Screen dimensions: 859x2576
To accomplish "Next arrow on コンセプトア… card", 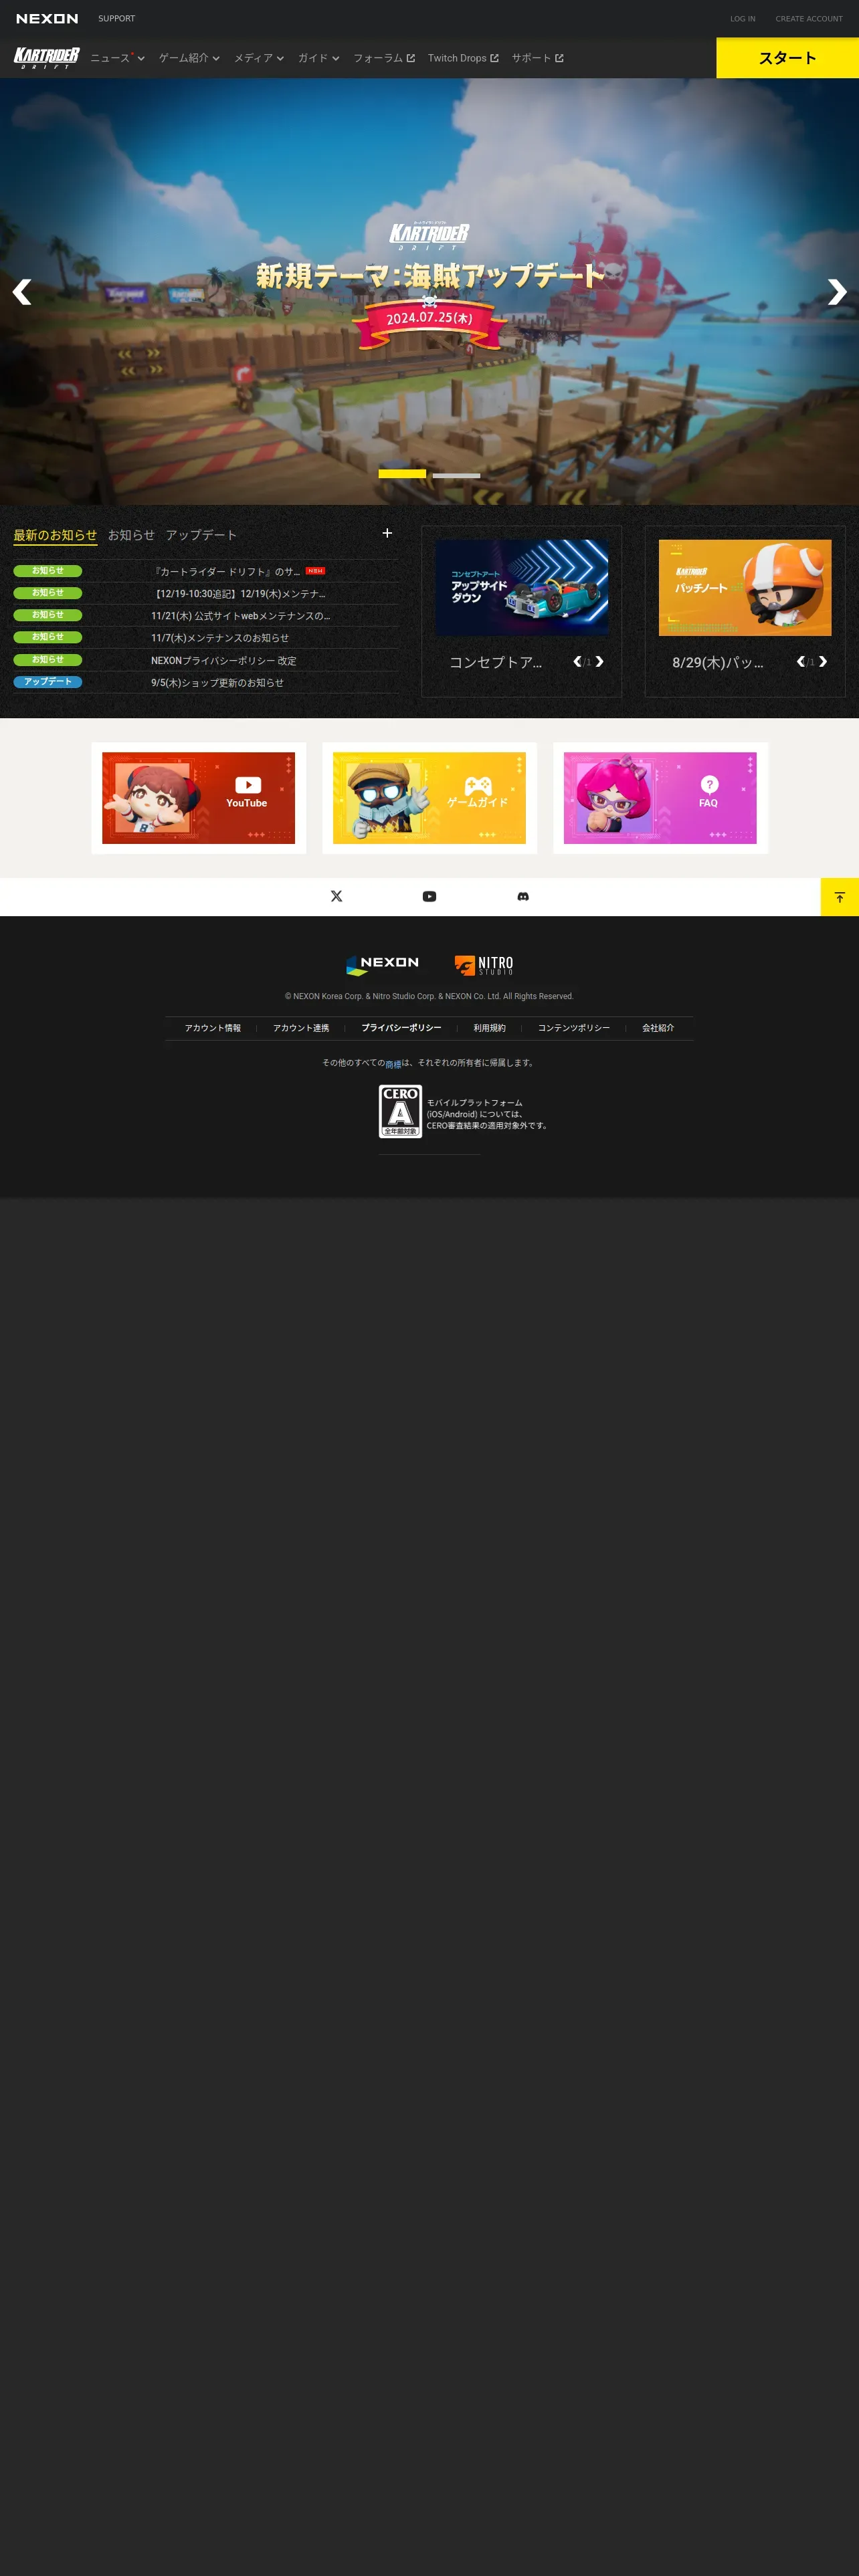I will click(599, 662).
